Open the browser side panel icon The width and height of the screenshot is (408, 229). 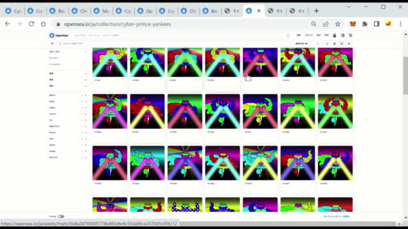coord(377,24)
